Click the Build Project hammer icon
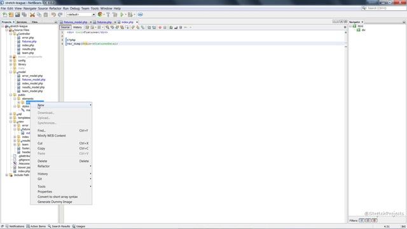This screenshot has width=407, height=229. (108, 15)
